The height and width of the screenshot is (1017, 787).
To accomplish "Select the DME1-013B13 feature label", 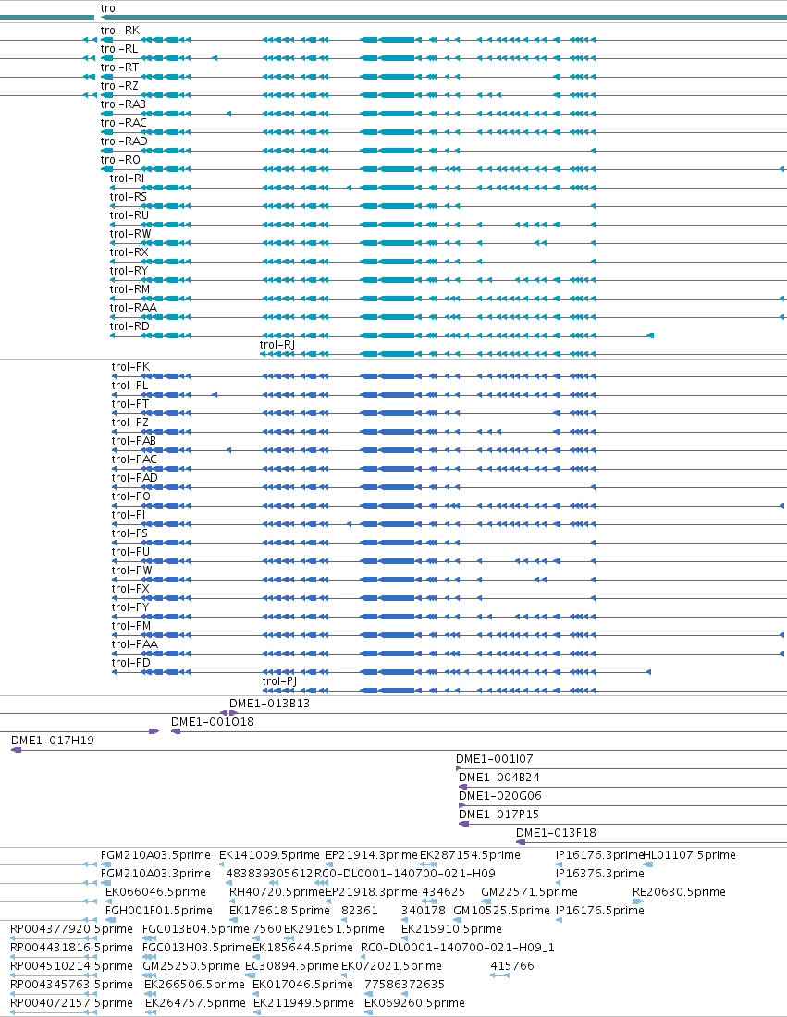I will click(269, 703).
